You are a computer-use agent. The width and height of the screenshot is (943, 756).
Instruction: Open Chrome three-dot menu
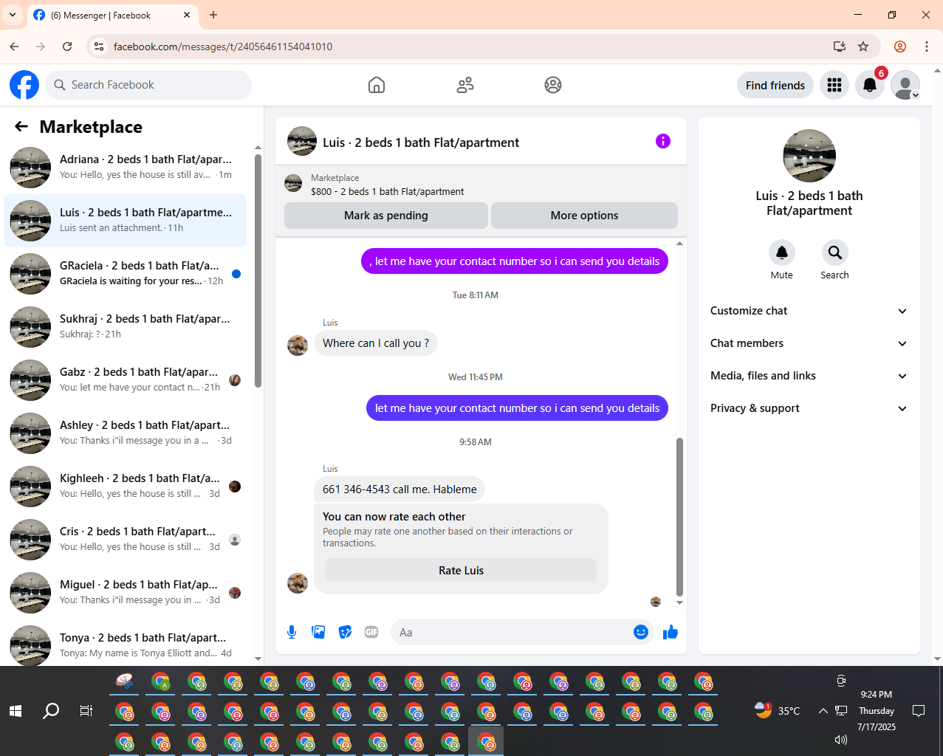tap(927, 47)
